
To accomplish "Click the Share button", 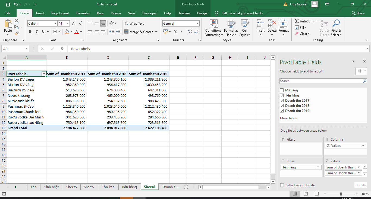I will 358,13.
